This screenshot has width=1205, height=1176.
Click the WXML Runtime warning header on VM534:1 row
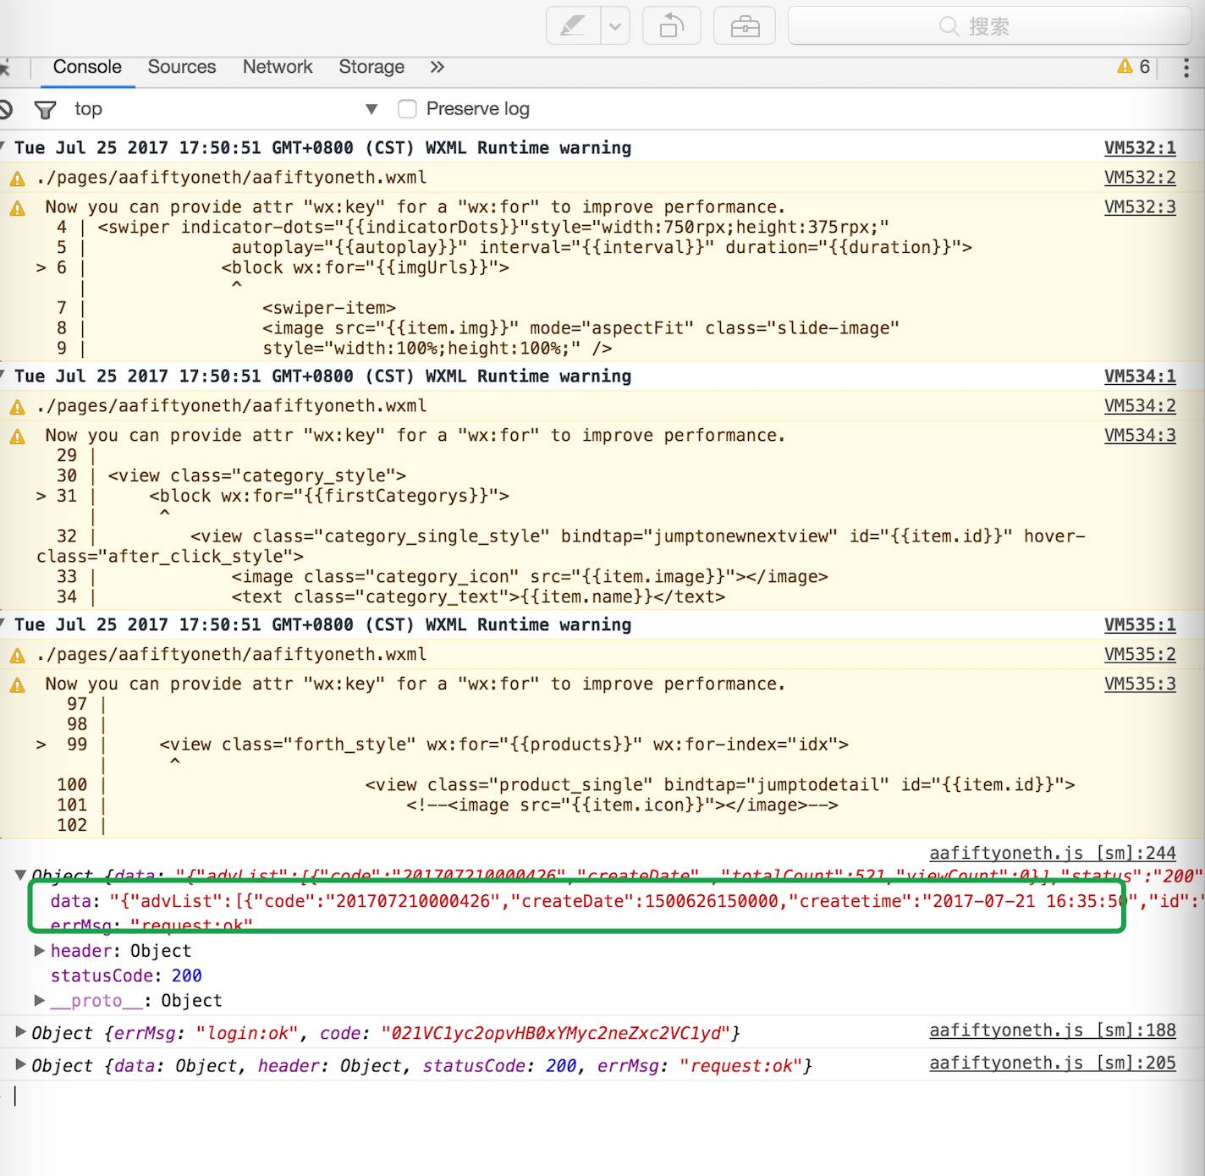click(322, 376)
